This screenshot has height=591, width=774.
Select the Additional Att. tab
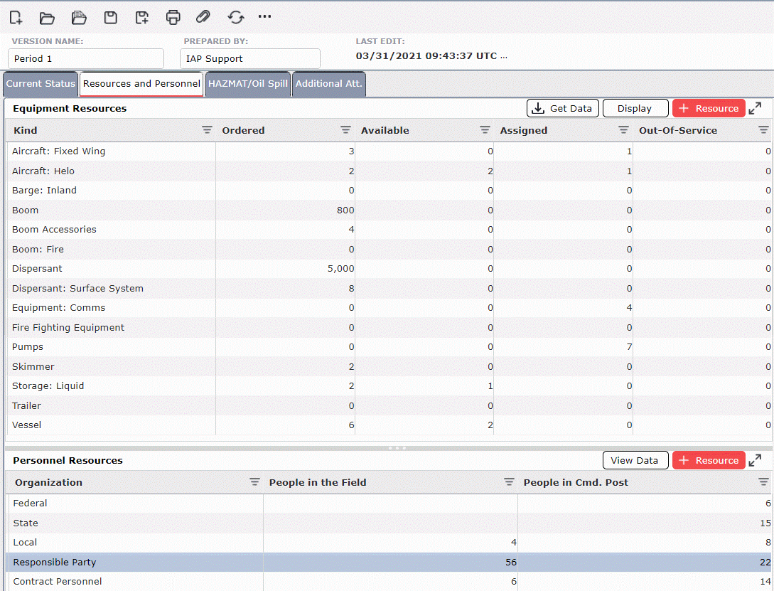click(x=328, y=83)
